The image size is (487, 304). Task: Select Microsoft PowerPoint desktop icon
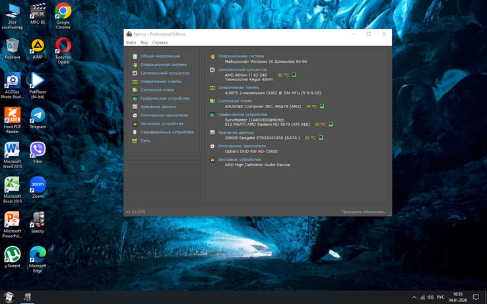13,224
